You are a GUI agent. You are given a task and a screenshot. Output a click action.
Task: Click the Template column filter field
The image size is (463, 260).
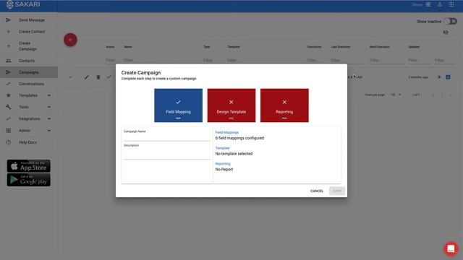[264, 60]
